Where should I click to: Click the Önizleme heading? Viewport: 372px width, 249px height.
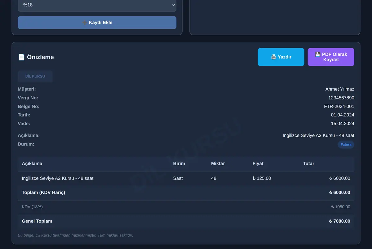click(40, 57)
